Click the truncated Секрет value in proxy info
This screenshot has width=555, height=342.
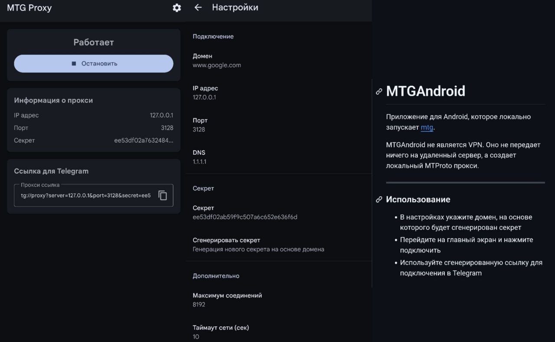click(x=144, y=140)
